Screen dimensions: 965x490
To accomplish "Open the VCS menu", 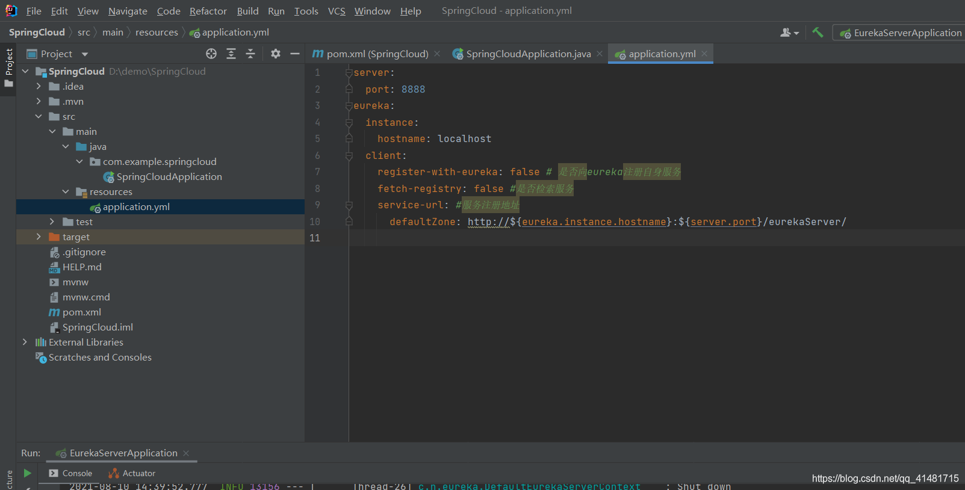I will [337, 11].
